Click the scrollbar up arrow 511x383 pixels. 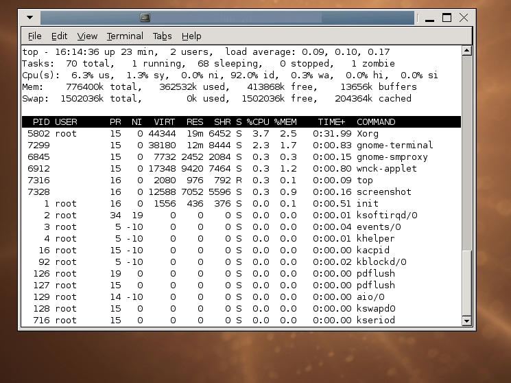[x=467, y=51]
